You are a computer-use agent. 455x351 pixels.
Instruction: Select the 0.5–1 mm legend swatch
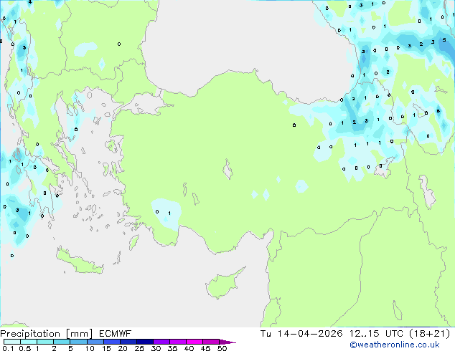(29, 342)
